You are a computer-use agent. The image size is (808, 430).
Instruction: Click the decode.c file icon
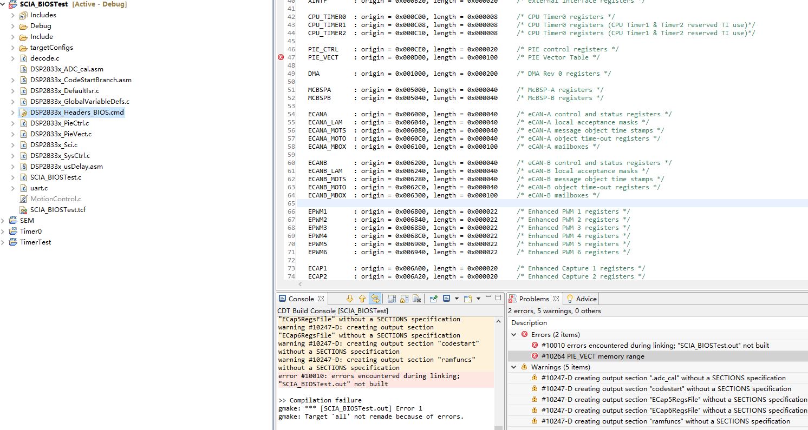tap(23, 58)
